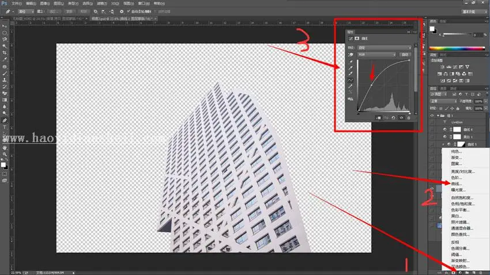Create a new group folder icon
This screenshot has height=275, width=490.
click(467, 273)
